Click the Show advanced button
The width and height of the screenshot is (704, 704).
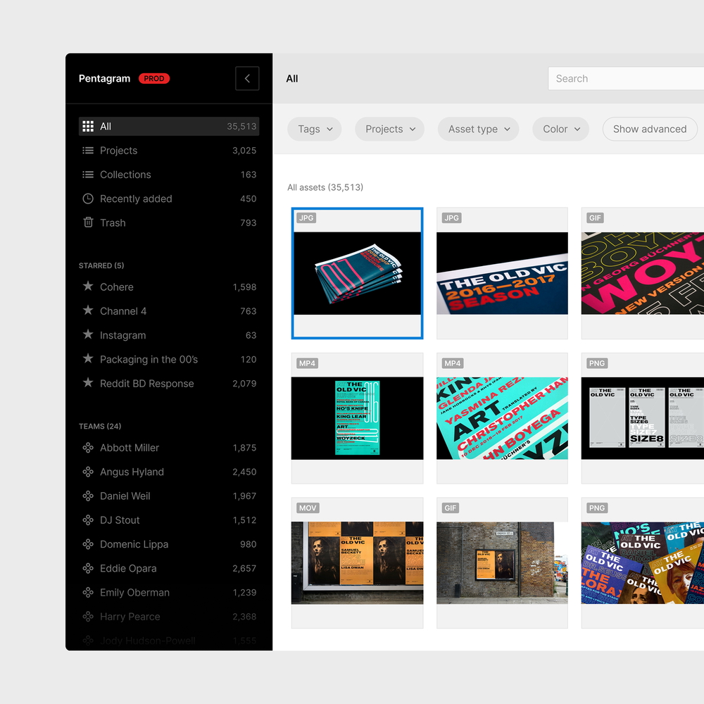pos(649,129)
